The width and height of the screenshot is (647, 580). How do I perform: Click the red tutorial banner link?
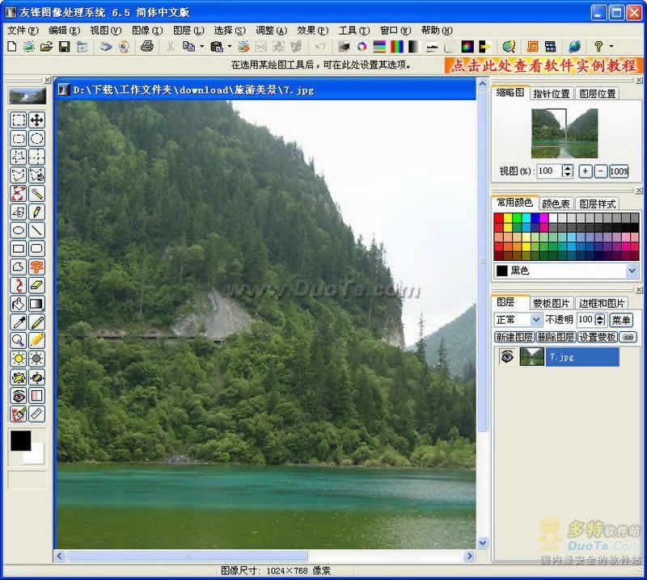543,65
